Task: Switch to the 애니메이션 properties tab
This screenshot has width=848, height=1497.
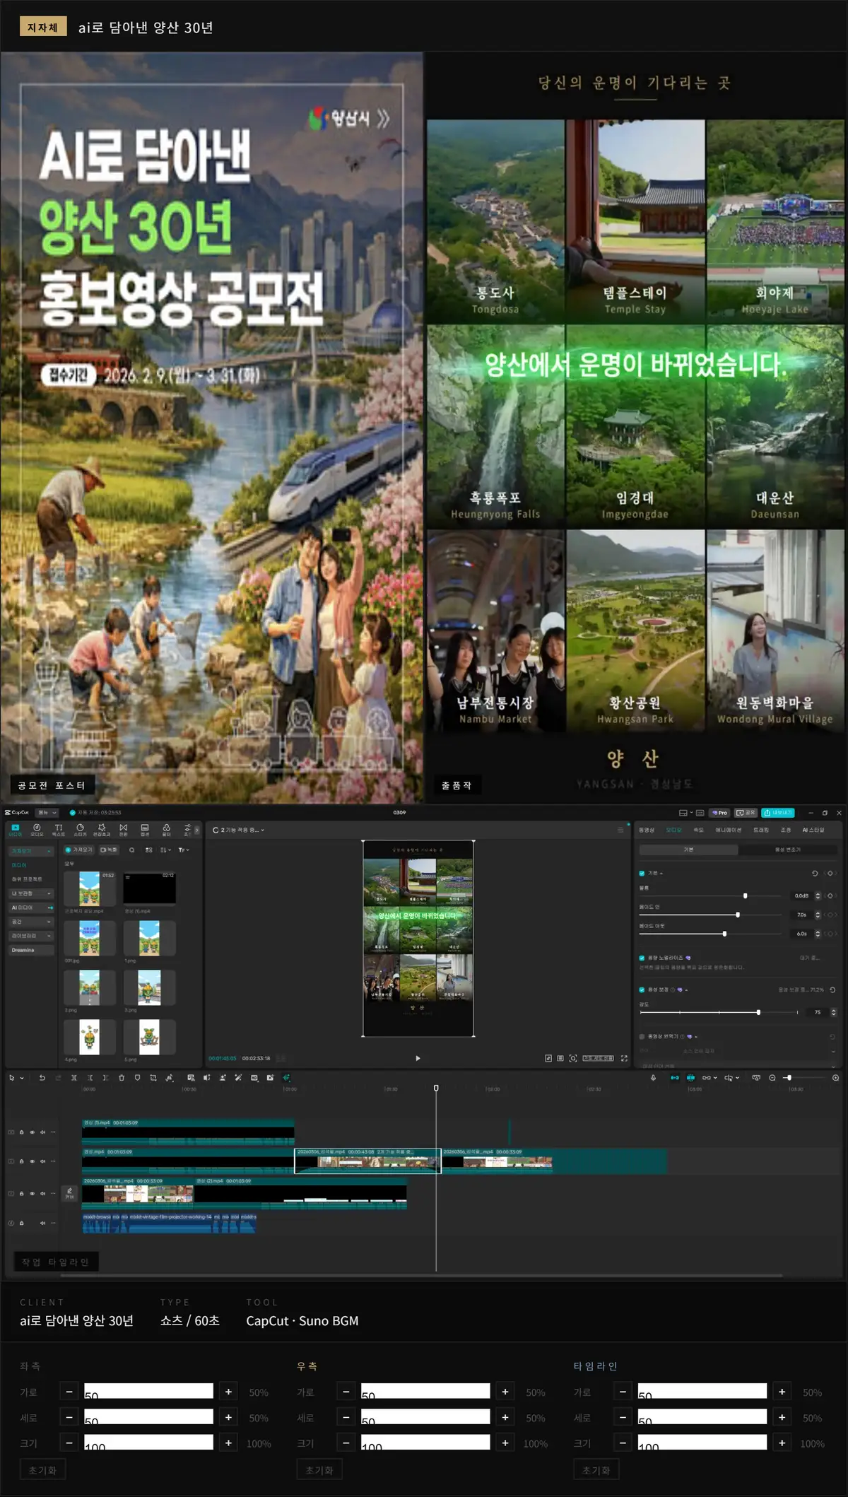Action: click(x=729, y=830)
